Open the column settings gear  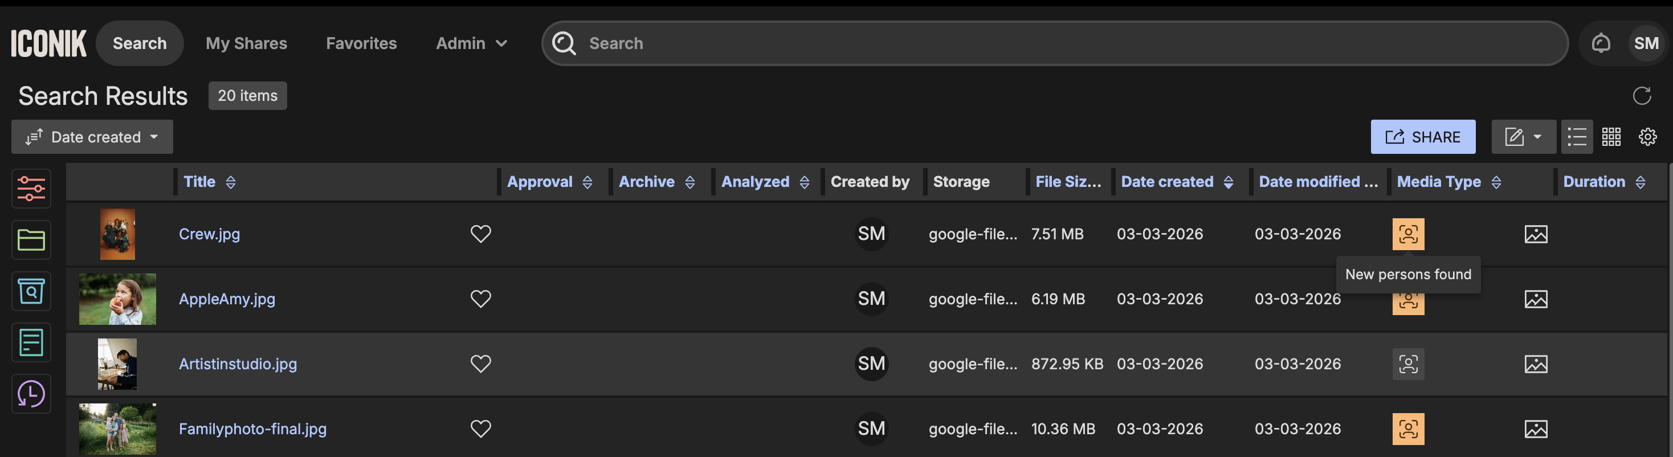(x=1647, y=137)
